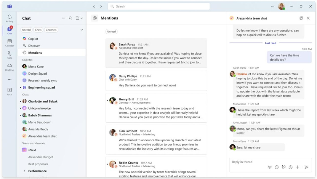Open OneDrive from the app bar
This screenshot has height=179, width=317.
pyautogui.click(x=9, y=67)
